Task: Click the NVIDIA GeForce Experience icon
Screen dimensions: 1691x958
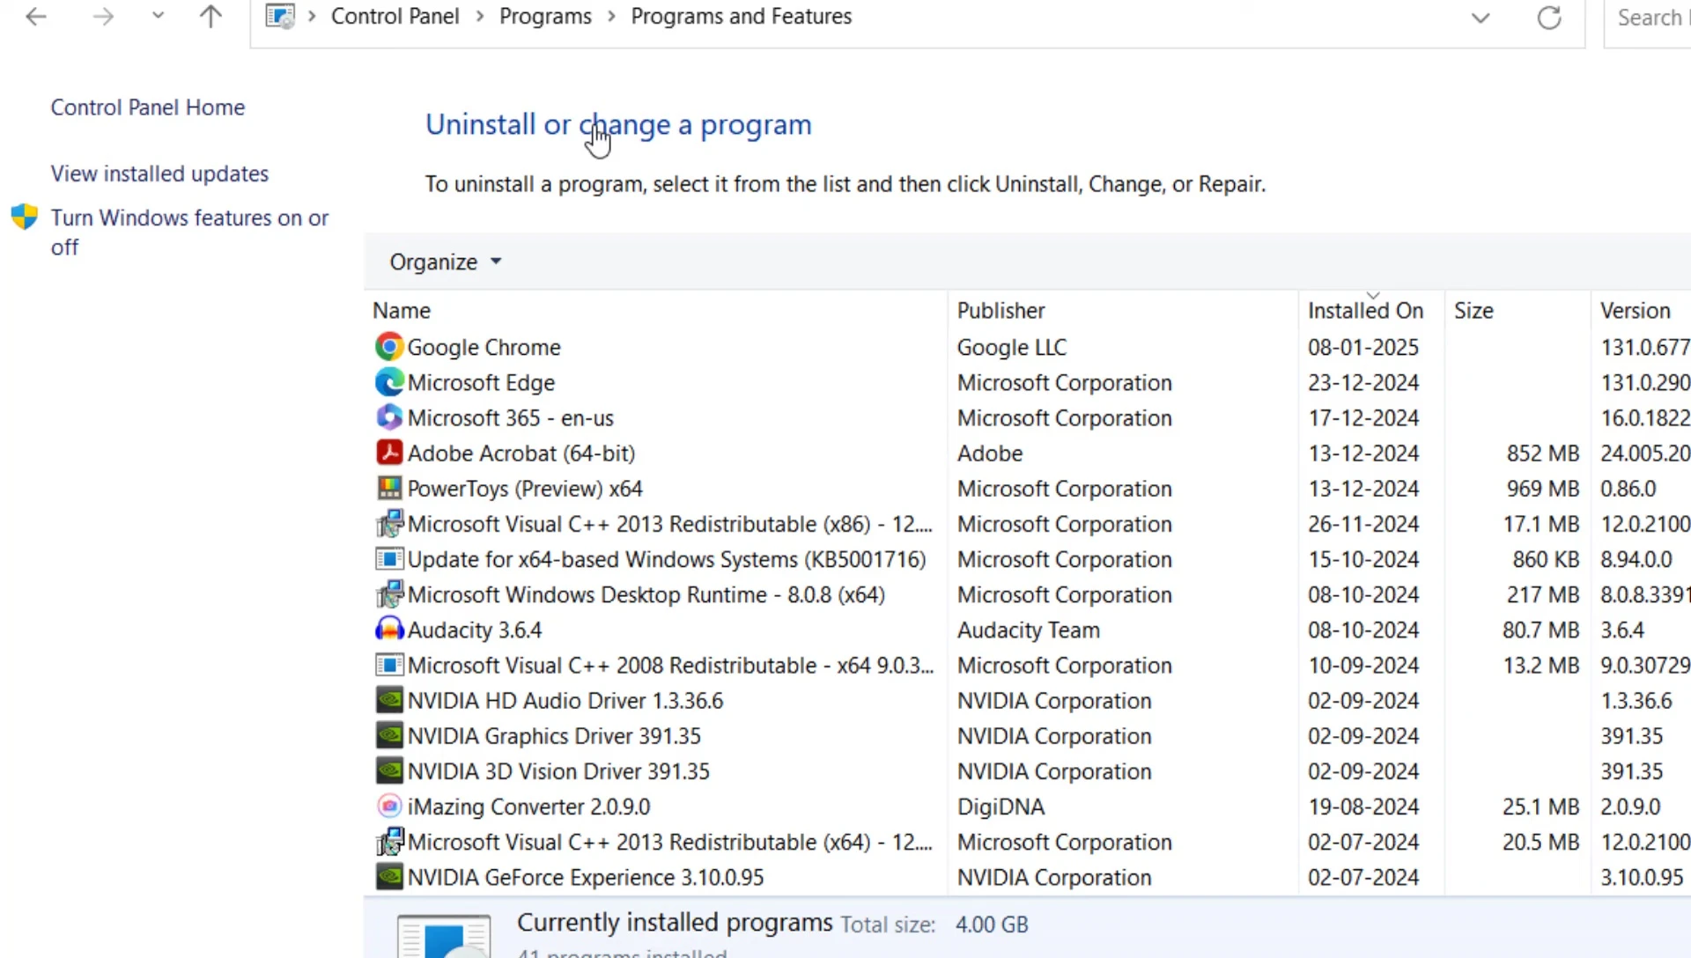Action: point(389,877)
